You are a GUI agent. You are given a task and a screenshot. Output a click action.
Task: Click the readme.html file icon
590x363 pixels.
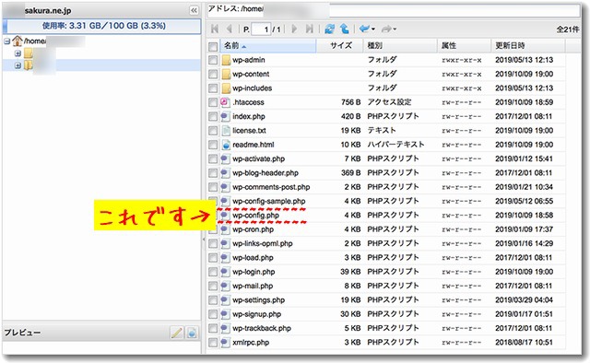tap(225, 145)
